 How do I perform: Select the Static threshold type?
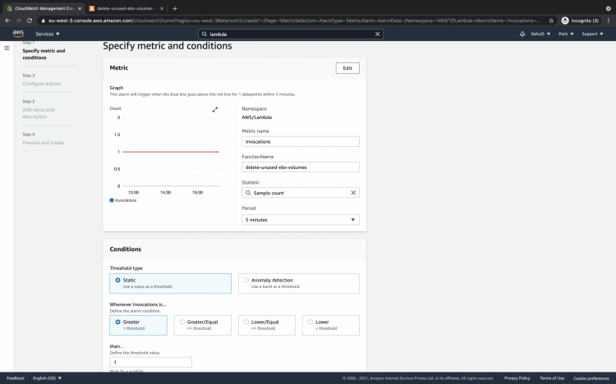(x=118, y=280)
